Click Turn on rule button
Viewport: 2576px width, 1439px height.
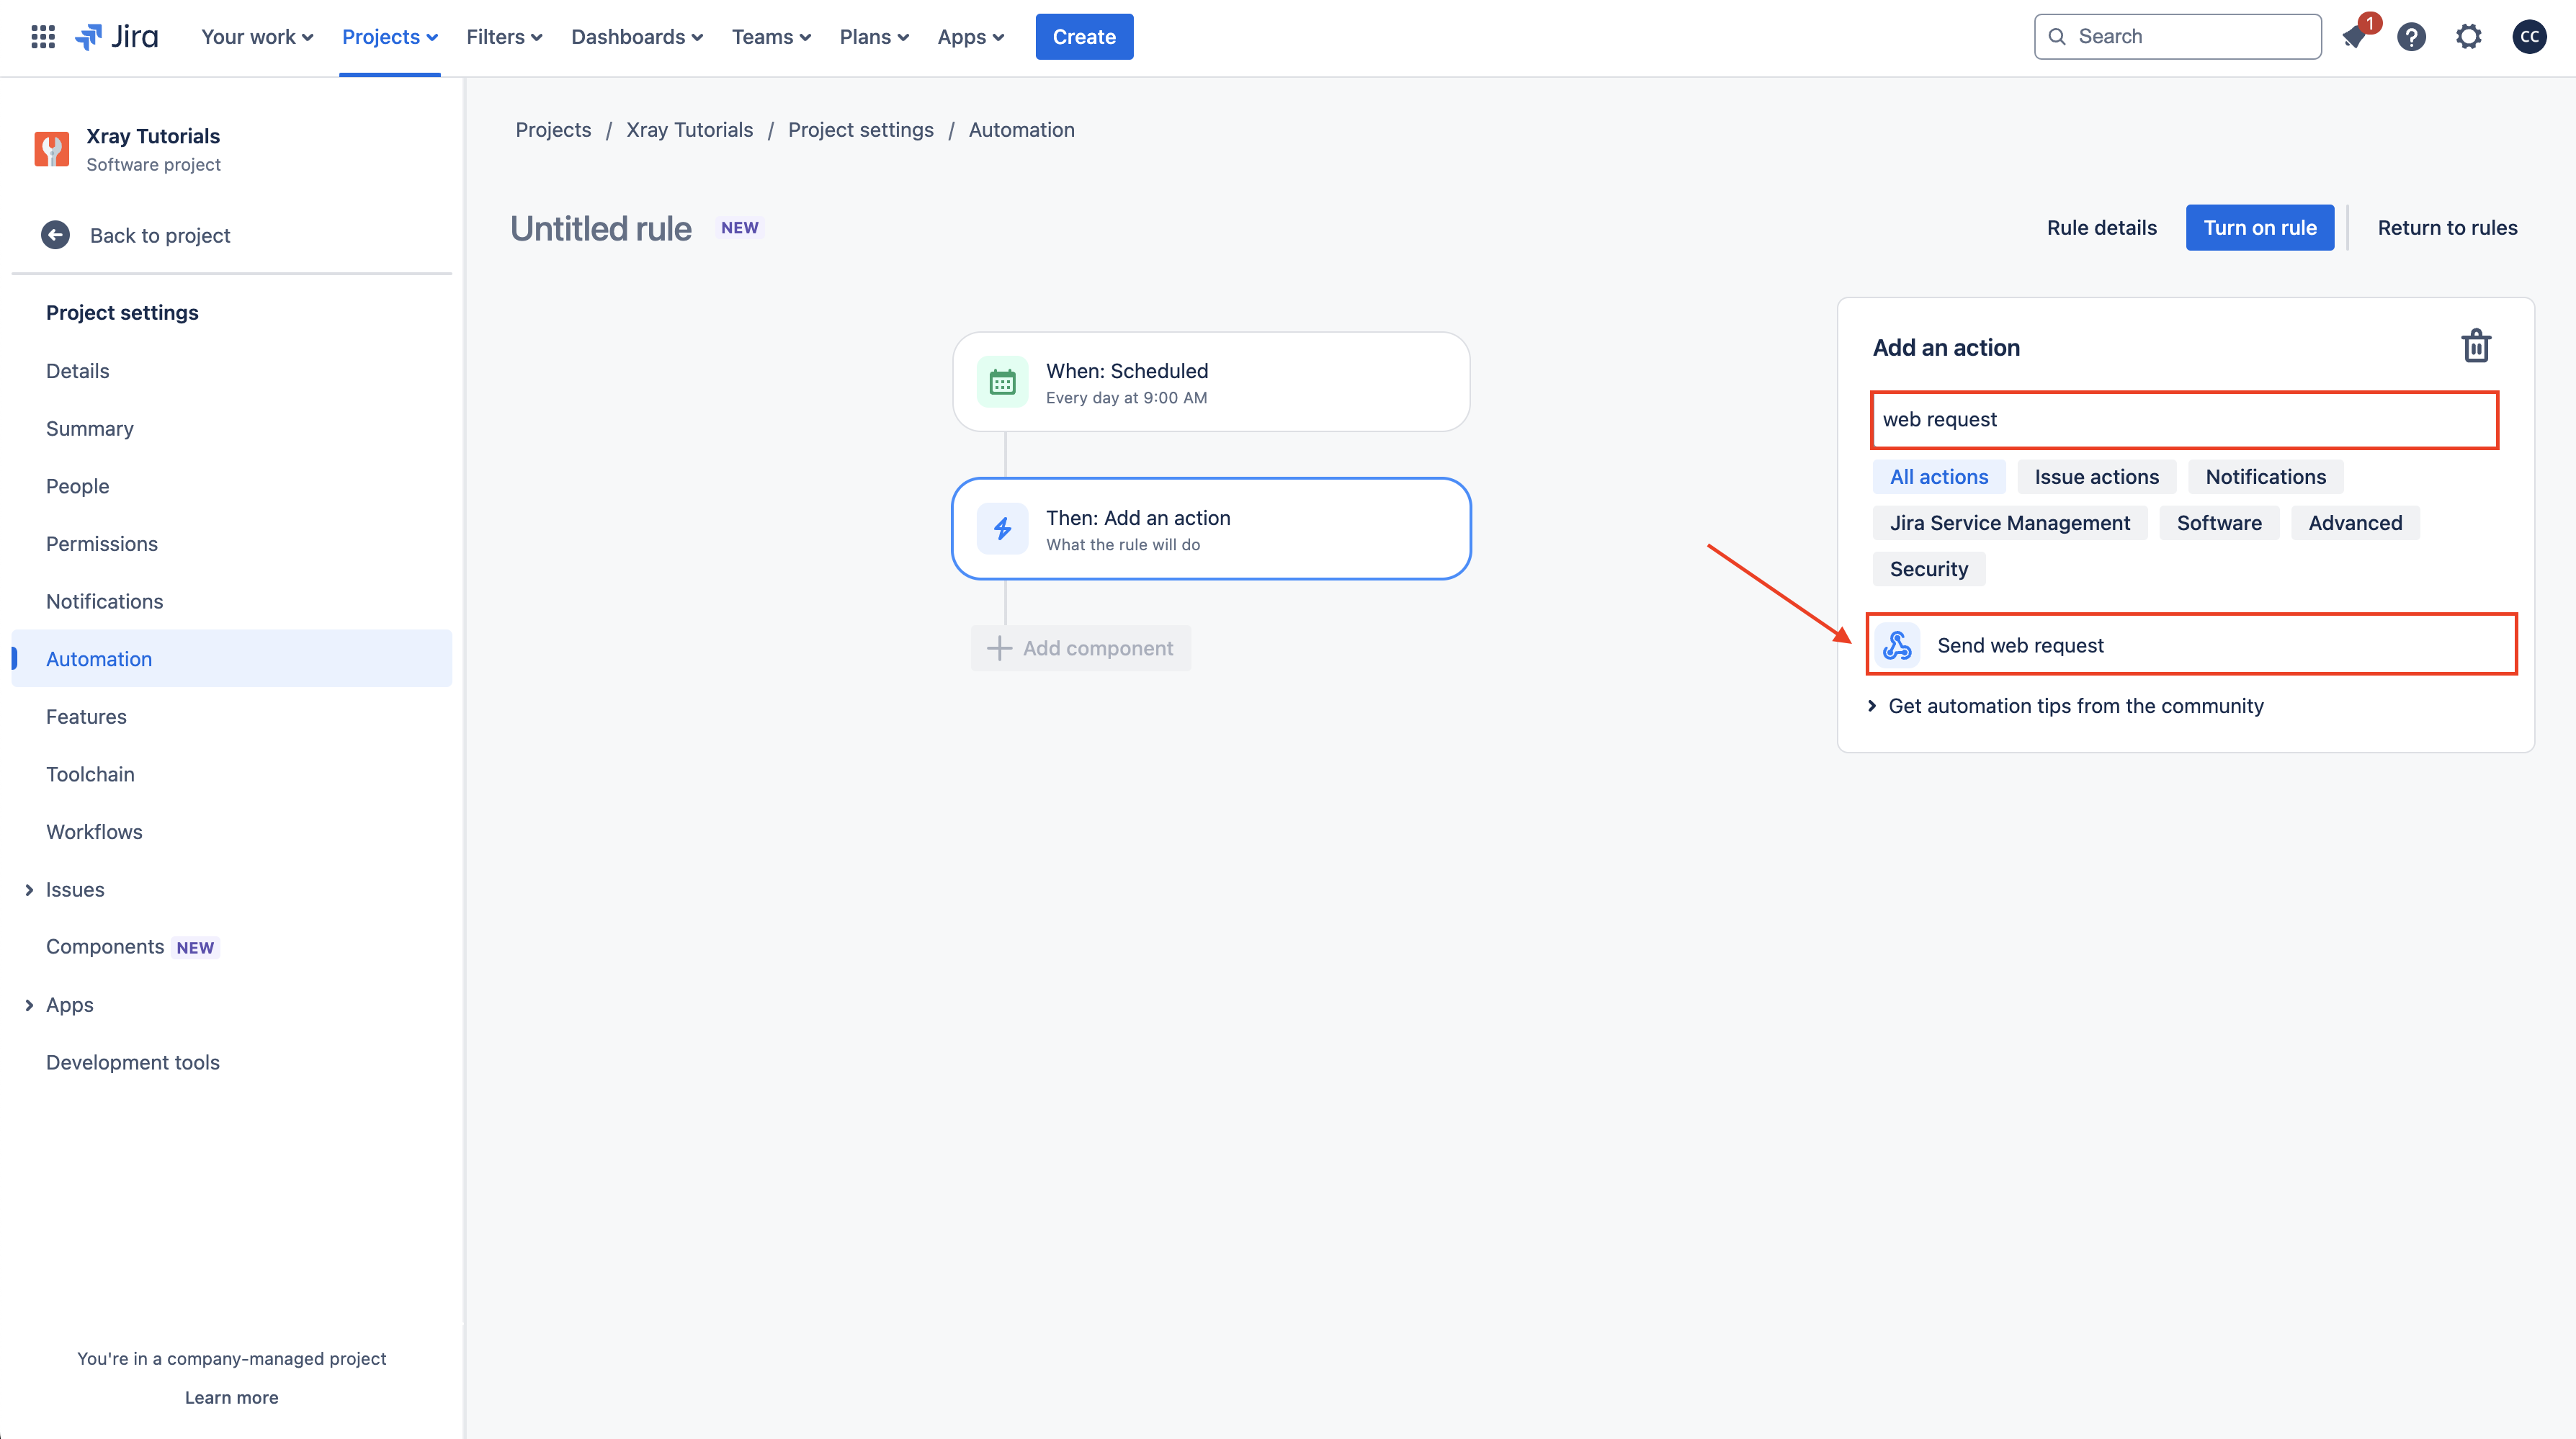(2259, 228)
